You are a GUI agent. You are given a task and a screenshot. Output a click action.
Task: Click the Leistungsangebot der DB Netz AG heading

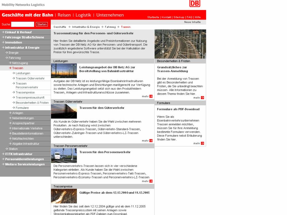(107, 69)
